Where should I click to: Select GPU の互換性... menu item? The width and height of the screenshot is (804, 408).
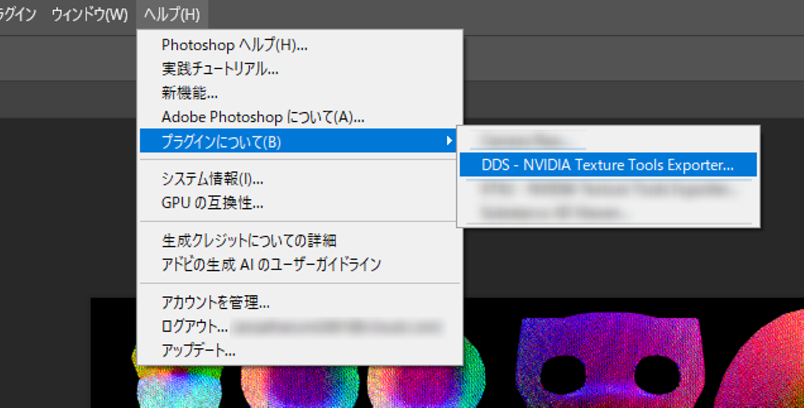point(301,203)
